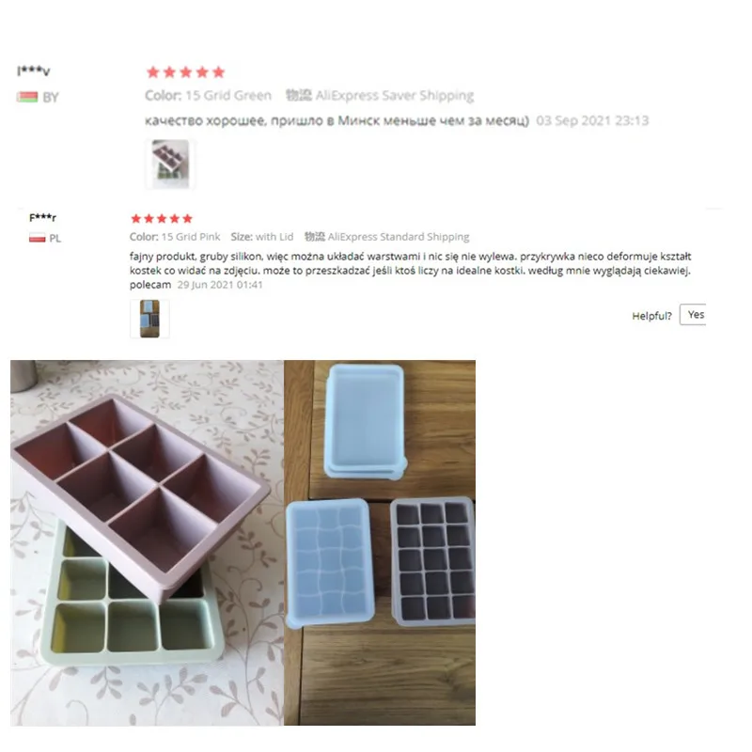Open the second review's photo thumbnail
The width and height of the screenshot is (752, 752).
(149, 319)
